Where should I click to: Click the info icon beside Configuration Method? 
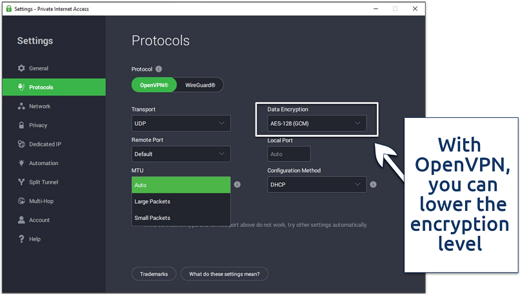click(373, 184)
